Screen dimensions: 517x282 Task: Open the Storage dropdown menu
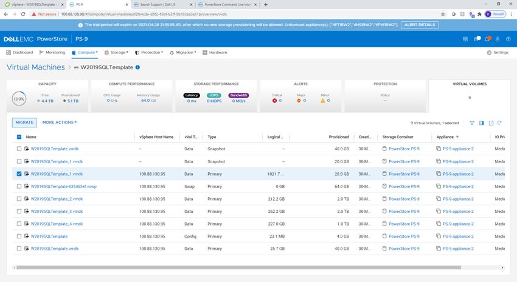[x=116, y=53]
